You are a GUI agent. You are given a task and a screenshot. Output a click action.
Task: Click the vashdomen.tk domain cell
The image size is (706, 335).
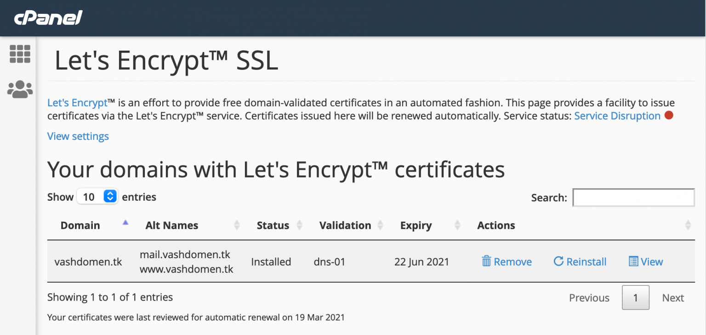coord(88,262)
